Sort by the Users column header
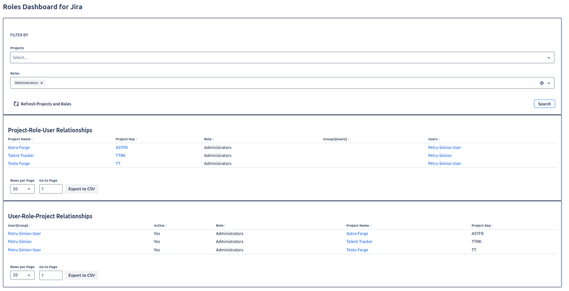569x291 pixels. tap(433, 139)
